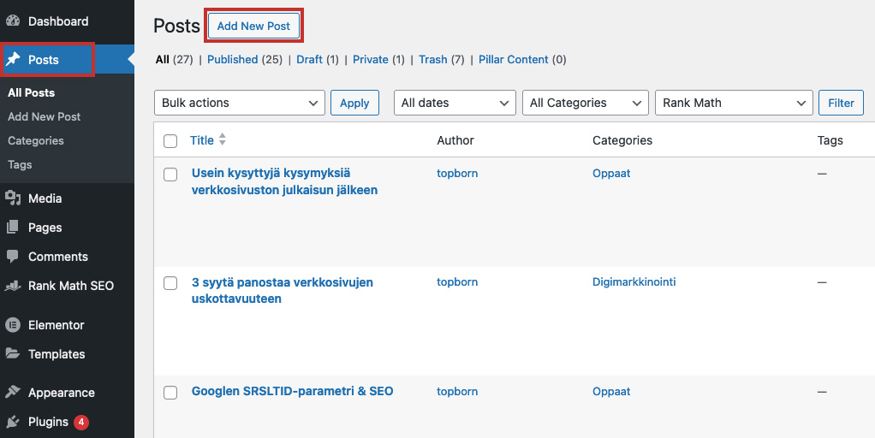Image resolution: width=875 pixels, height=438 pixels.
Task: Open the All Categories dropdown
Action: coord(586,104)
